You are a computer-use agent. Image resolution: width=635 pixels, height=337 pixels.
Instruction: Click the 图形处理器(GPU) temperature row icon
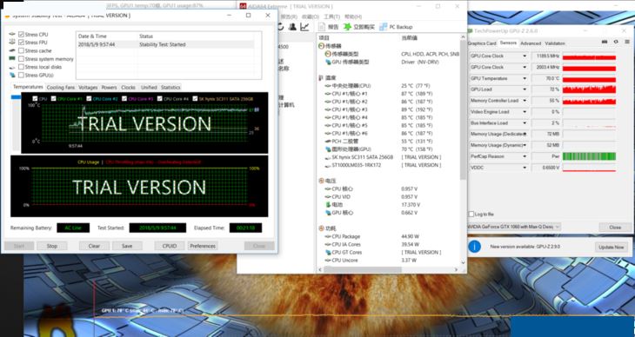[x=328, y=149]
